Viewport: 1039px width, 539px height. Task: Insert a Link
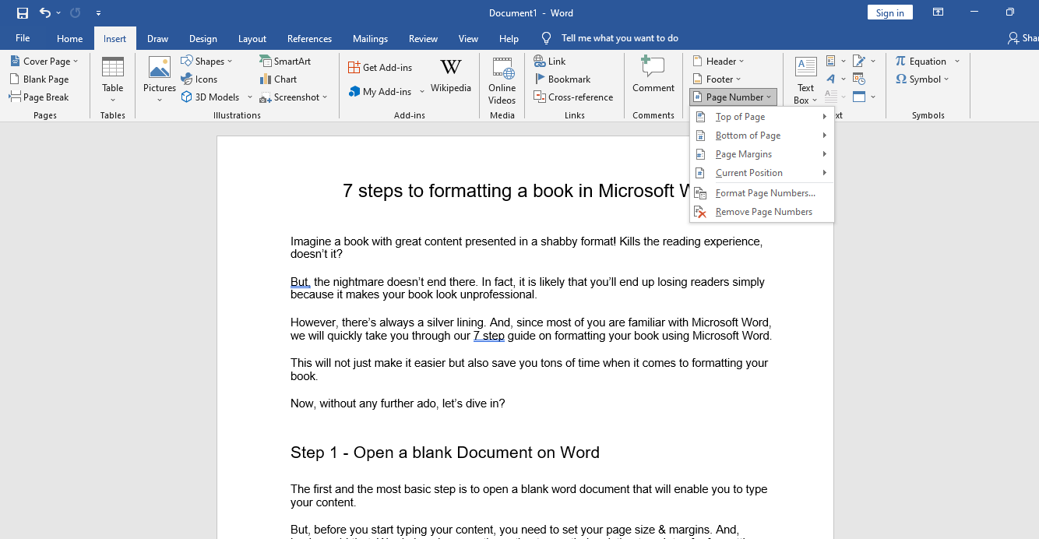pyautogui.click(x=550, y=62)
